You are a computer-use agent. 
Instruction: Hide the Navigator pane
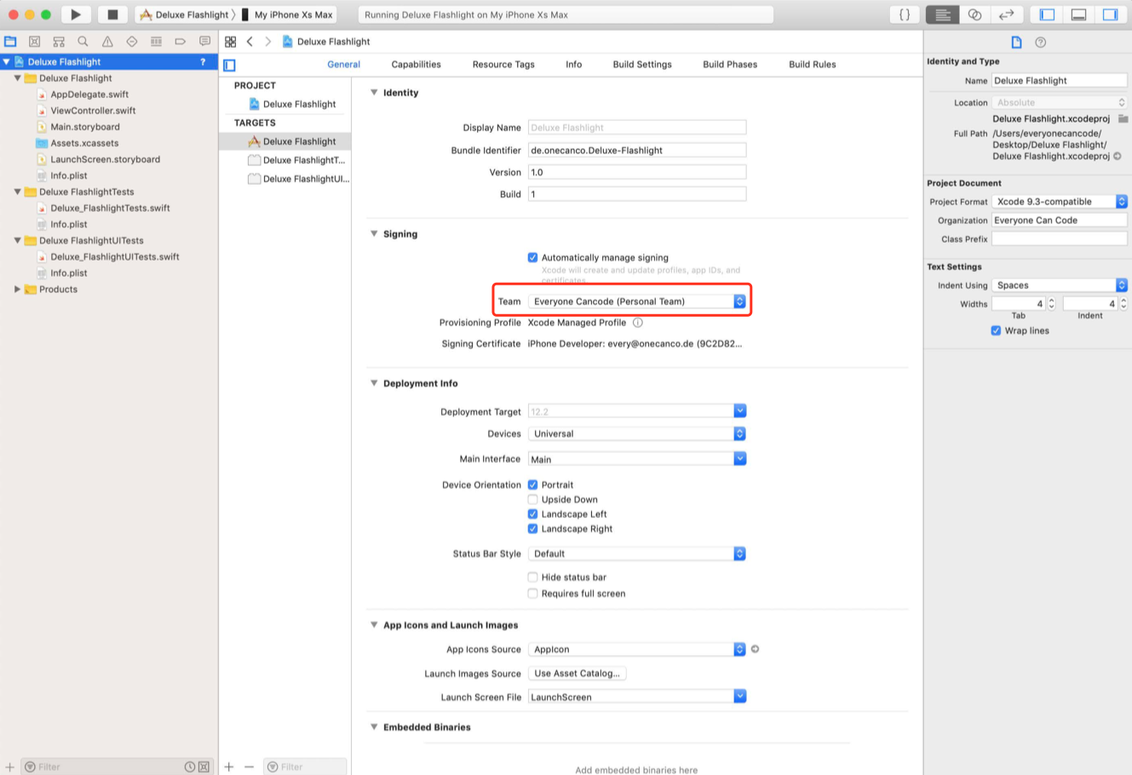[1047, 14]
